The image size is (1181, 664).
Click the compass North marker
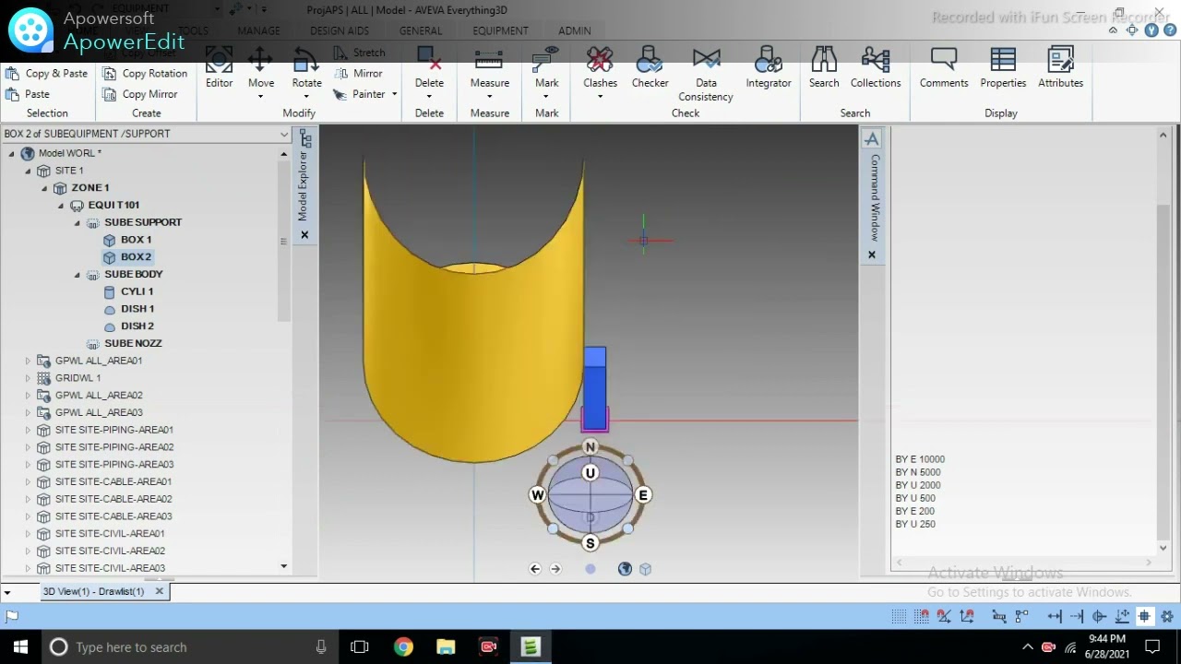coord(590,447)
